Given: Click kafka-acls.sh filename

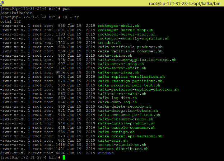Looking at the screenshot, I should 113,141.
